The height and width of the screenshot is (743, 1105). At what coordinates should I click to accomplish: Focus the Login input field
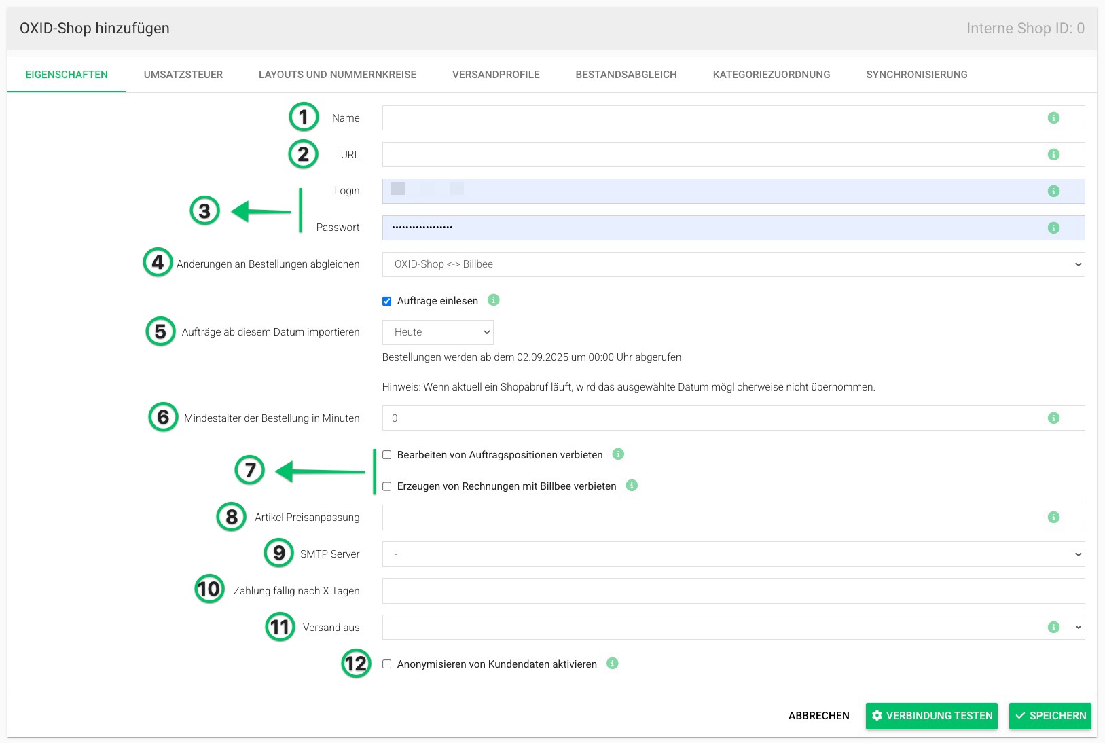tap(733, 192)
